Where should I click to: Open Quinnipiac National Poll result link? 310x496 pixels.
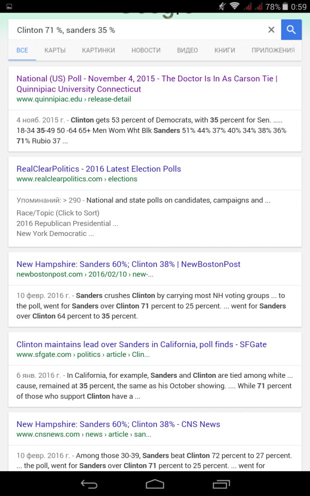pyautogui.click(x=147, y=84)
